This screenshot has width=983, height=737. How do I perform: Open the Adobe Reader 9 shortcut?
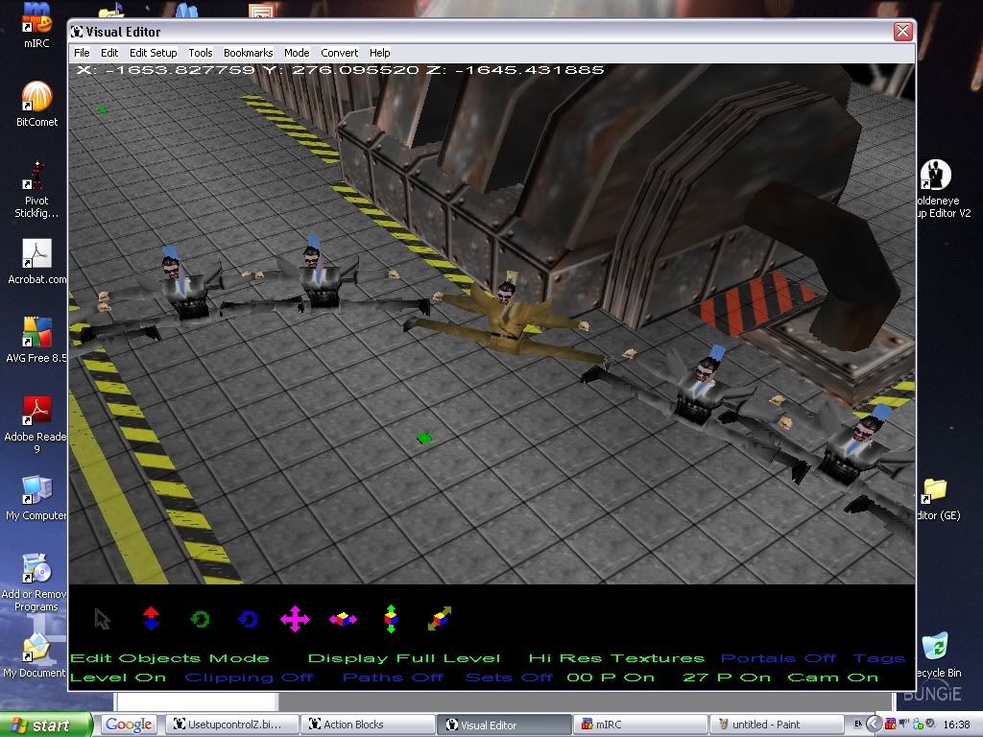tap(36, 425)
